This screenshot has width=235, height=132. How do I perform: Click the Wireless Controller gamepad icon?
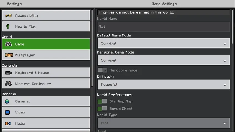coord(8,84)
